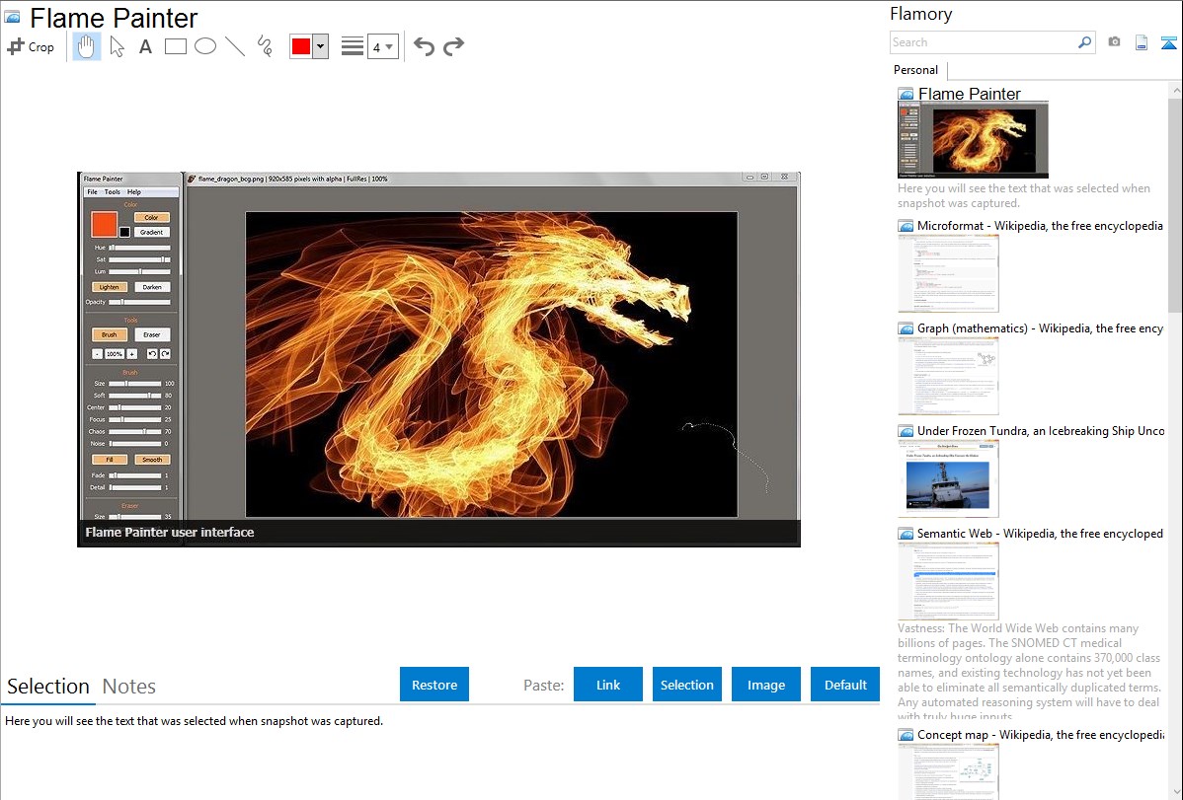Image resolution: width=1183 pixels, height=800 pixels.
Task: Click the Hue slider in Flame Painter
Action: tap(139, 248)
